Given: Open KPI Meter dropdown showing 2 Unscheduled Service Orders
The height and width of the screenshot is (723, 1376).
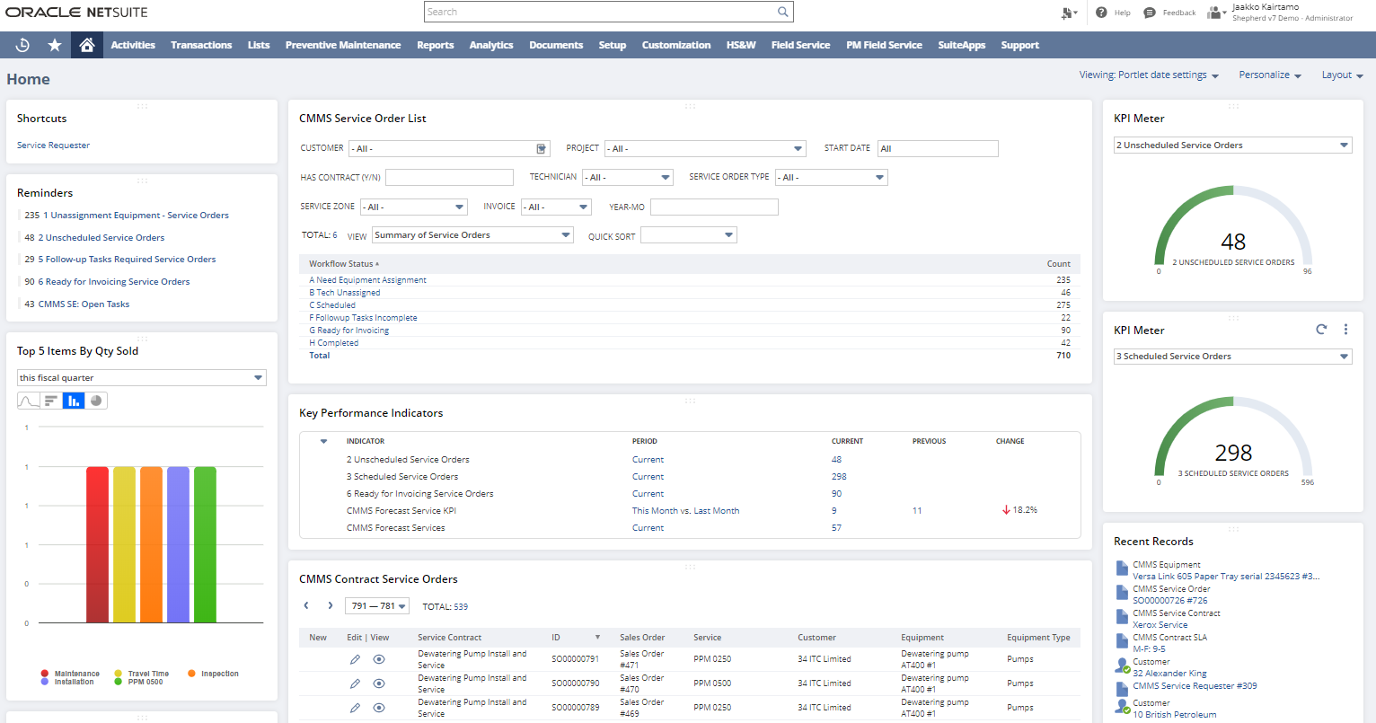Looking at the screenshot, I should (1233, 145).
